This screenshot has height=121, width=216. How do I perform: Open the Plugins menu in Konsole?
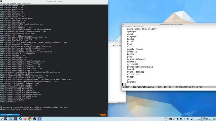click(19, 3)
